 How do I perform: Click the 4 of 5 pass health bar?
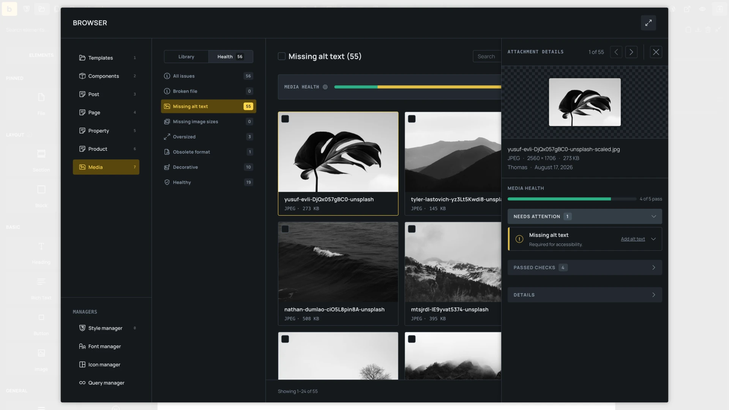(x=572, y=199)
